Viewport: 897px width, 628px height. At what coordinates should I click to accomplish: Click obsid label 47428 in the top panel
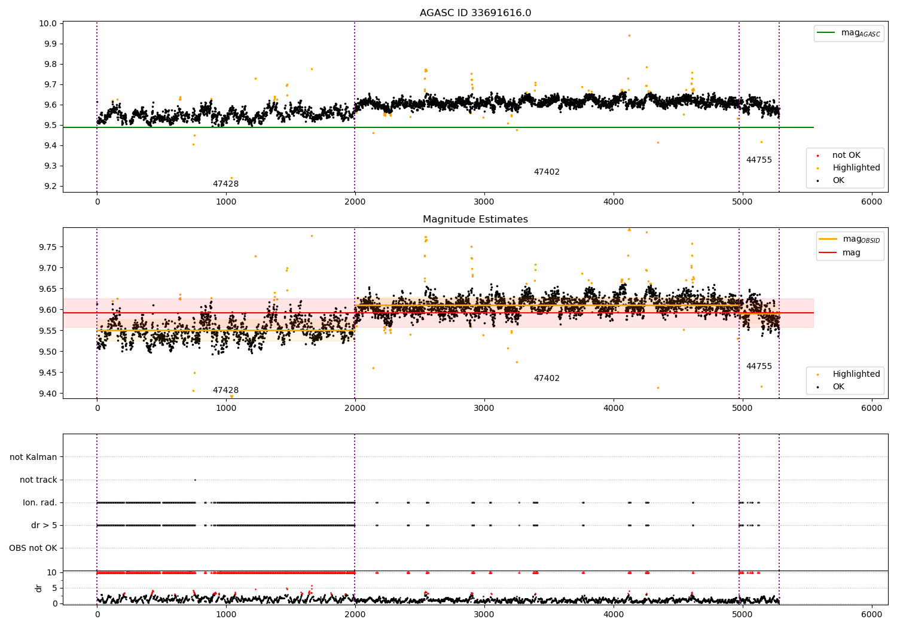tap(225, 184)
